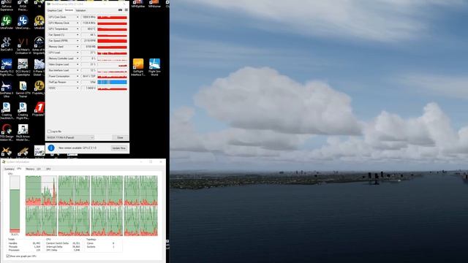Image resolution: width=468 pixels, height=263 pixels.
Task: Expand the Fan Speed (%) sensor dropdown
Action: 78,35
